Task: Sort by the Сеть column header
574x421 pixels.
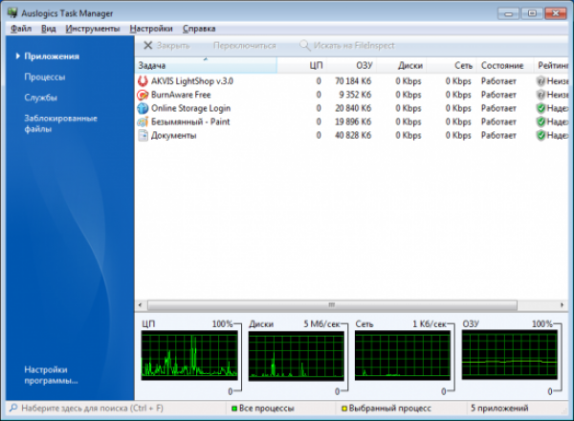Action: [452, 65]
